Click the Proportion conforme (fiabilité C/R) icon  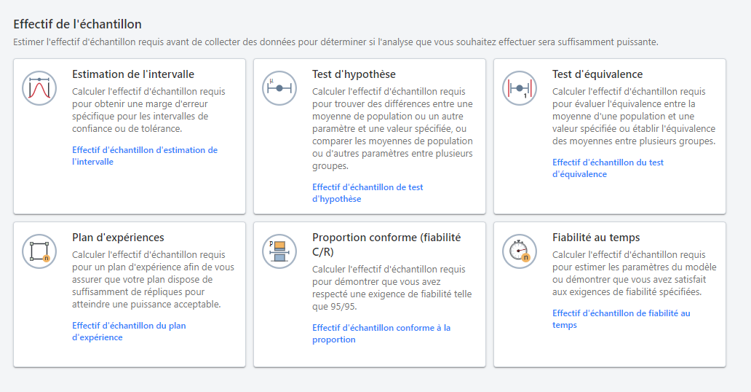pos(279,251)
